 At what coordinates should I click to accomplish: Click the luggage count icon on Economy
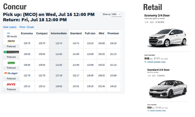[151, 22]
